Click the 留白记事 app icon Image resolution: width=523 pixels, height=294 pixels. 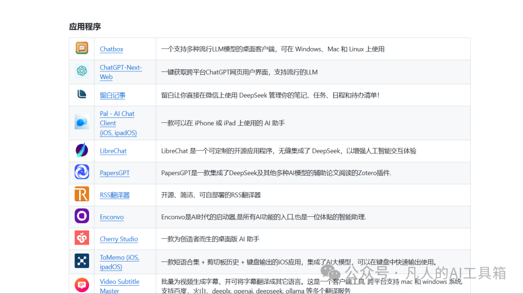82,94
